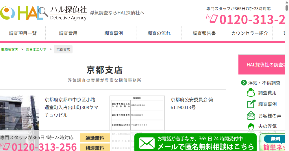Click the green arrow icon beside 浮気・不倫調査
The height and width of the screenshot is (151, 289).
point(244,83)
